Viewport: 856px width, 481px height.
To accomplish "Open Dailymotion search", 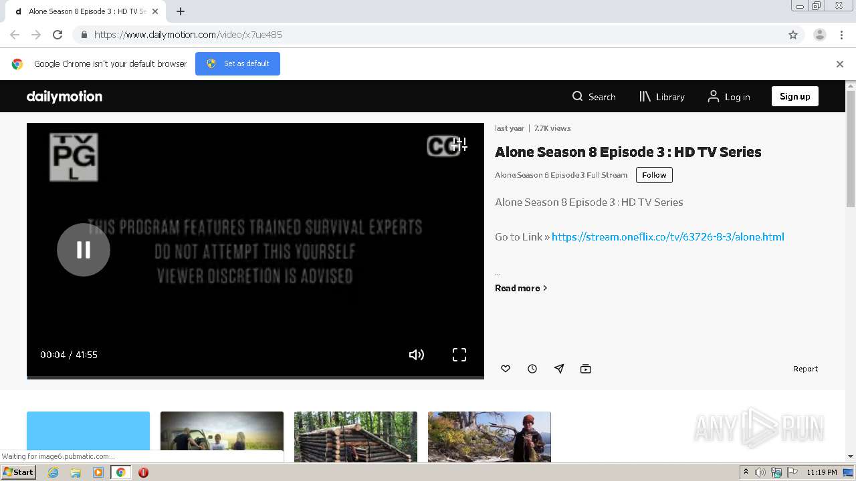I will (x=594, y=97).
